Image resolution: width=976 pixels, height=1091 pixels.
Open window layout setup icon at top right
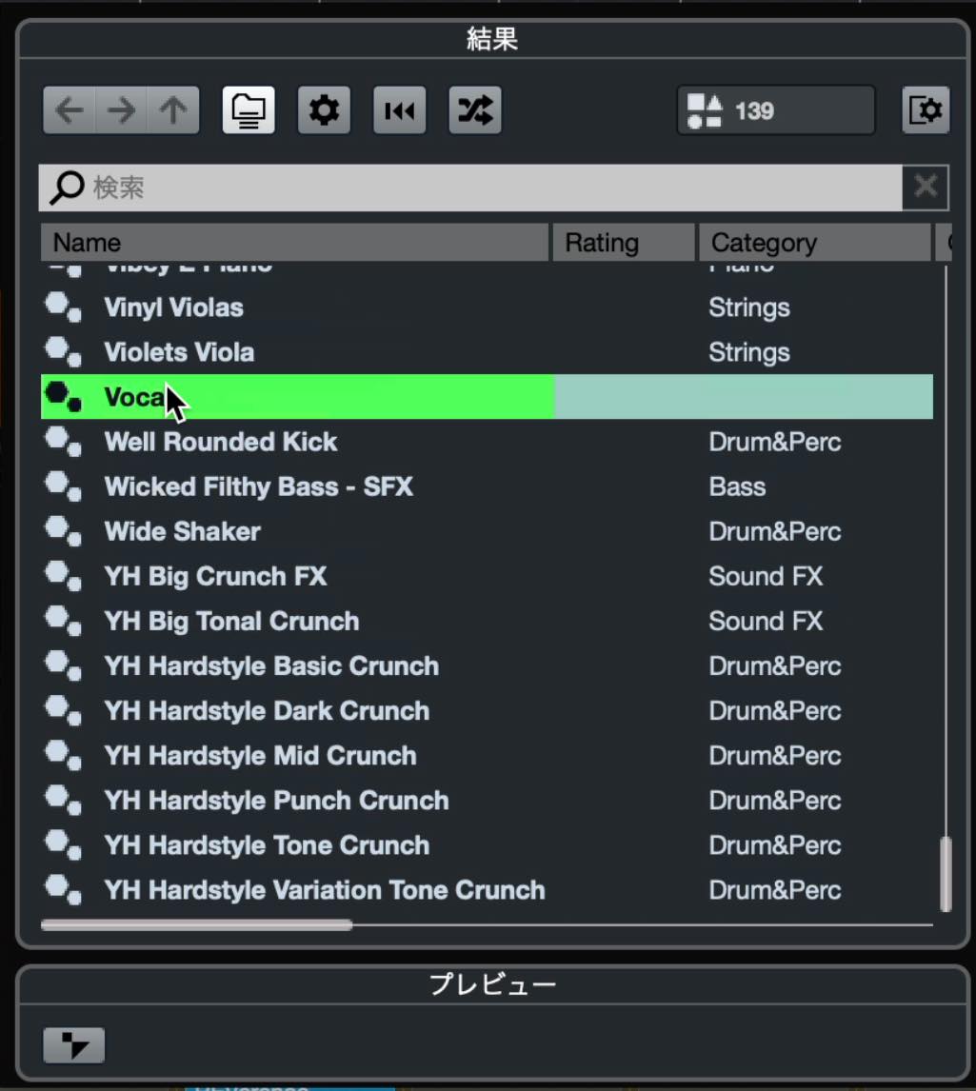[926, 109]
